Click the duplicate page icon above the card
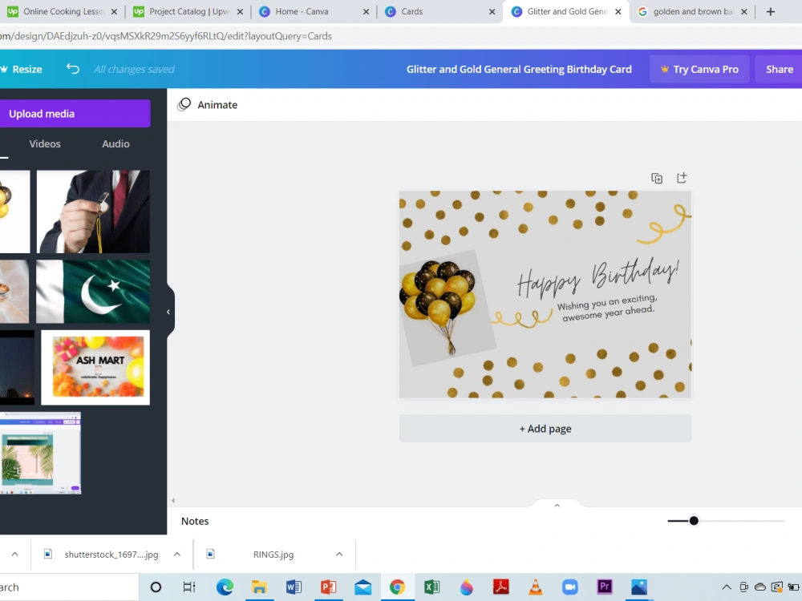This screenshot has width=802, height=601. pos(657,178)
